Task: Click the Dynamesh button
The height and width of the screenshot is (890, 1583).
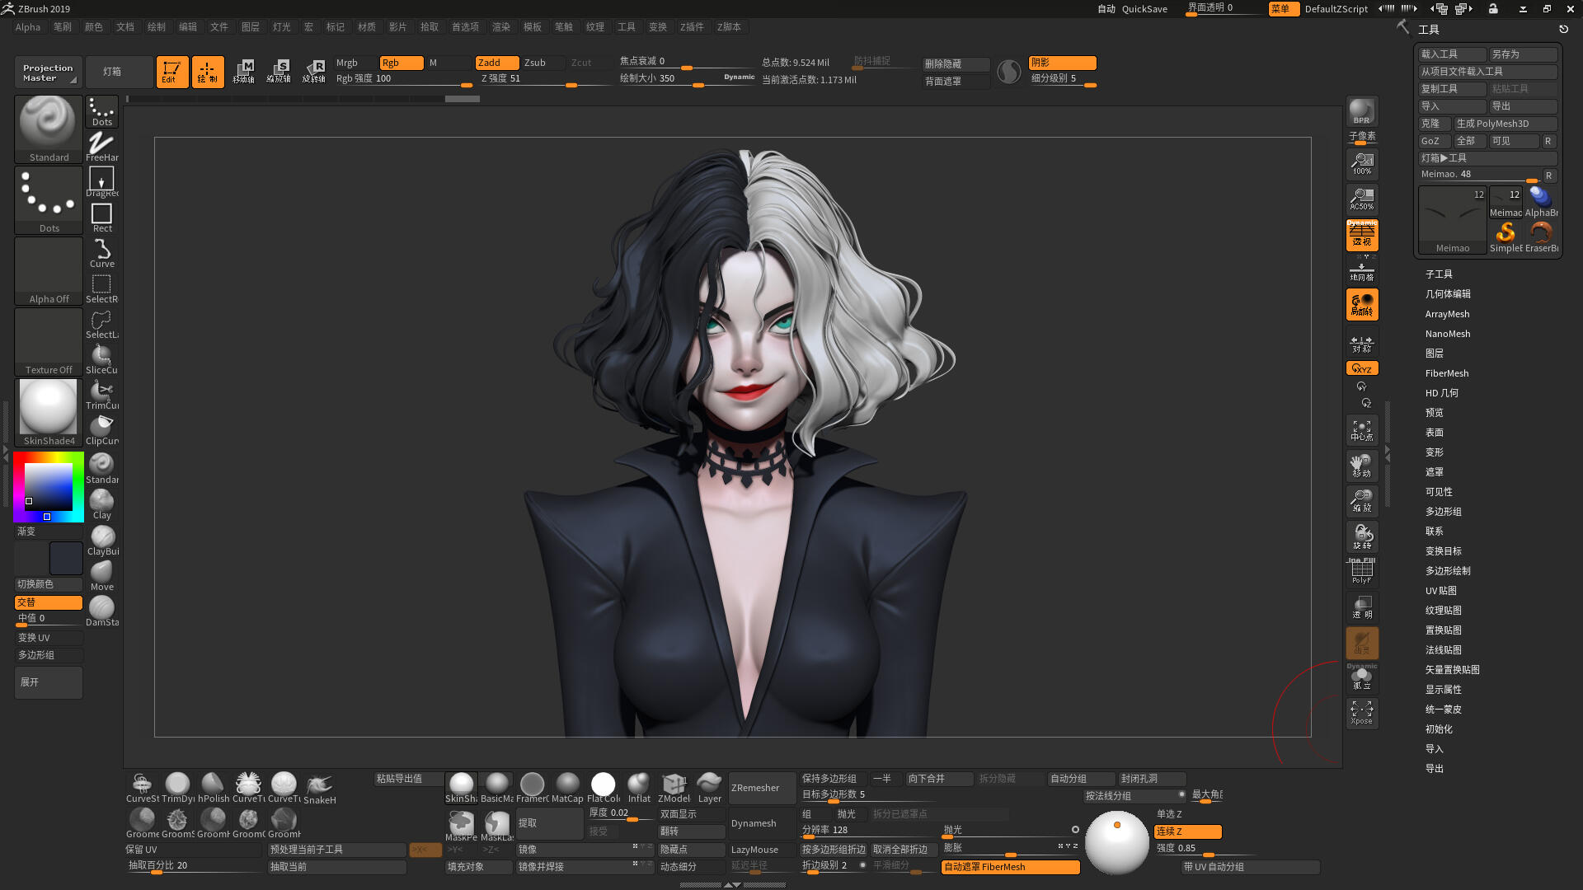Action: coord(763,823)
